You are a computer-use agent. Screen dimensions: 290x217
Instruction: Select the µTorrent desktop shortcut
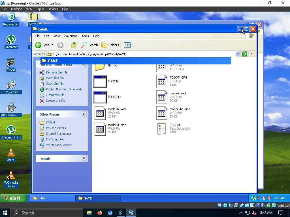tap(11, 42)
